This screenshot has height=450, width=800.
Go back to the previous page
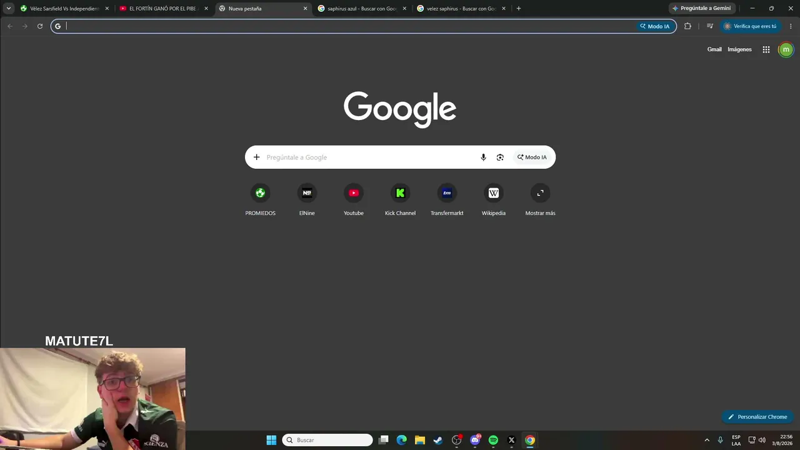[x=10, y=26]
